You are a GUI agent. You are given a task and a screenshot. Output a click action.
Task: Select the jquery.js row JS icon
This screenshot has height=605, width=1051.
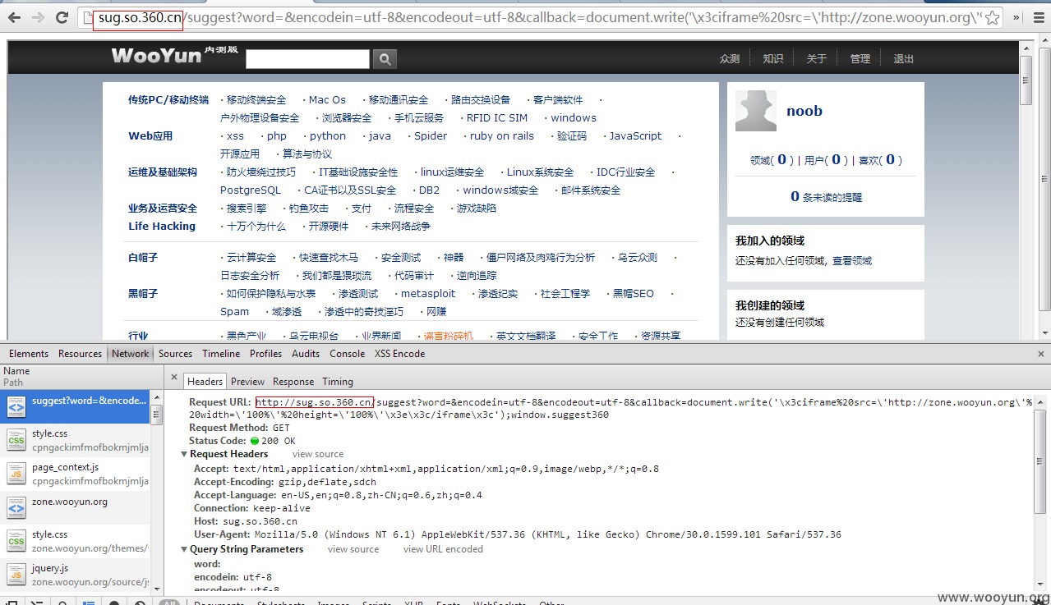pyautogui.click(x=16, y=575)
